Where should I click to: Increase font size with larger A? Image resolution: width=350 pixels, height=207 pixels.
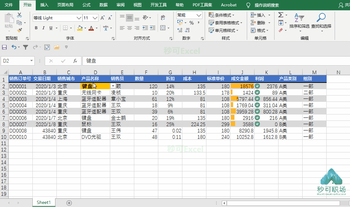(103, 18)
